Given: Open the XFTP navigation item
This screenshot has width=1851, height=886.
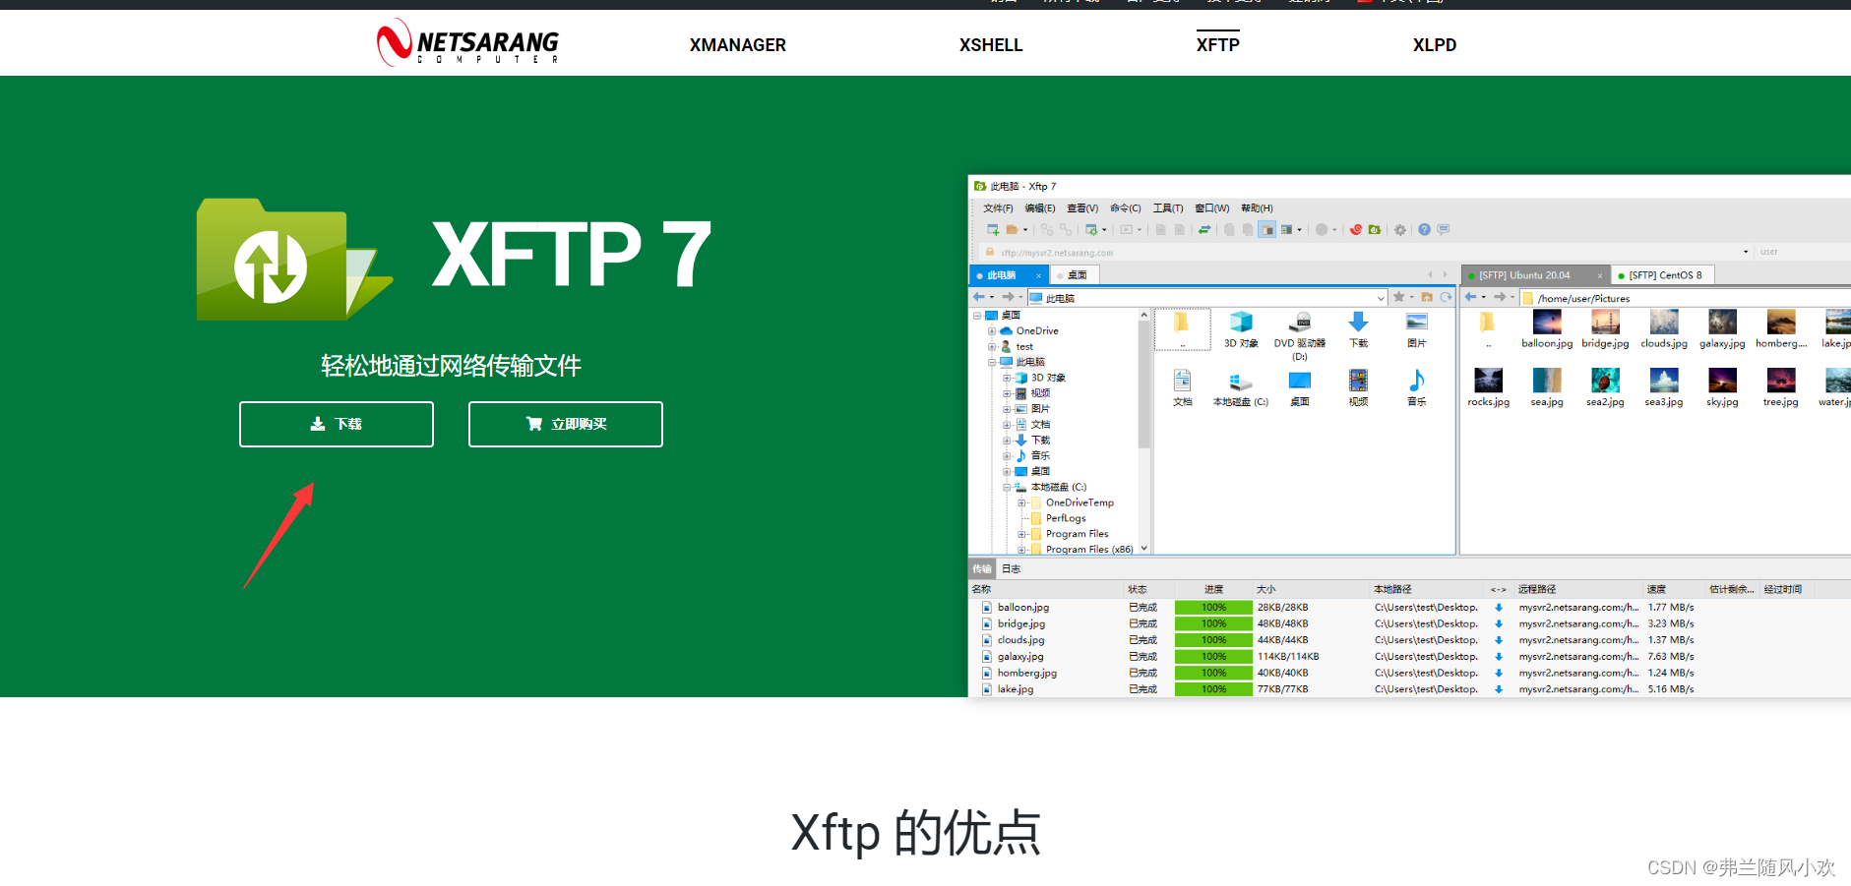Looking at the screenshot, I should [x=1217, y=44].
